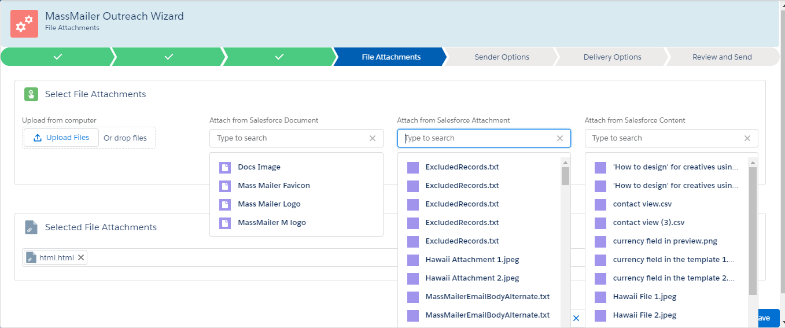The width and height of the screenshot is (785, 328).
Task: Click the icon beside Hawaii File 2.jpeg
Action: tap(600, 315)
